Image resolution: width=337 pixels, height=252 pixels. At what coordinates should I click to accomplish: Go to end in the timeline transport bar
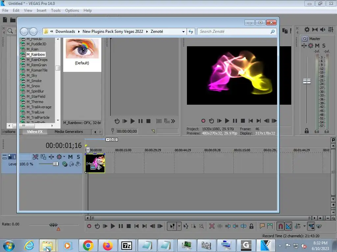point(144,226)
